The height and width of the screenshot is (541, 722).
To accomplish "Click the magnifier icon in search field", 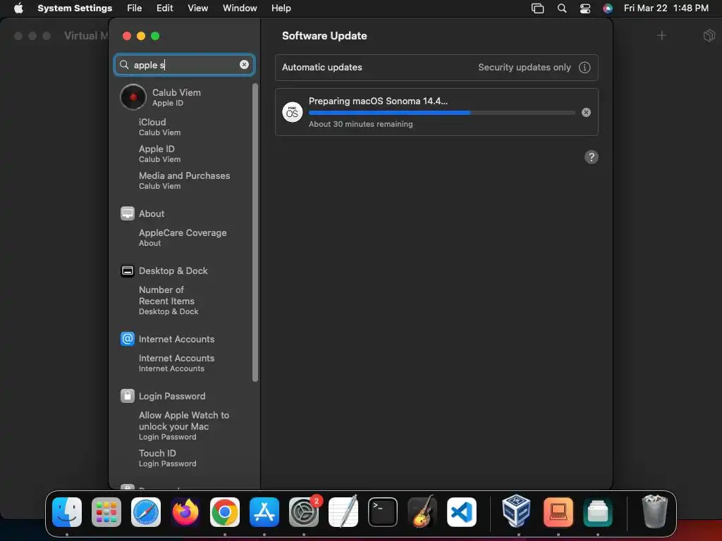I will point(124,65).
